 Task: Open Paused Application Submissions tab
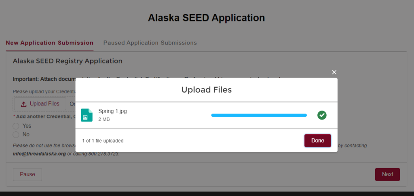(x=150, y=43)
